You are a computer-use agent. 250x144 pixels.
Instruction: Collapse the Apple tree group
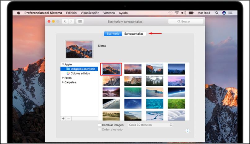coord(63,64)
